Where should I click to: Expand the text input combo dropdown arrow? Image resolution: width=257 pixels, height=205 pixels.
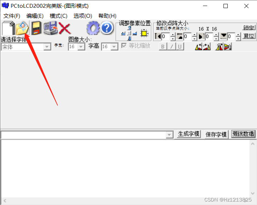[169, 135]
